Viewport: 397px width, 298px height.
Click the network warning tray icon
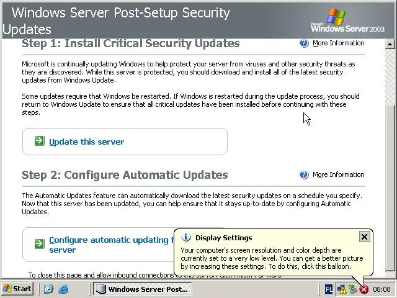click(342, 289)
